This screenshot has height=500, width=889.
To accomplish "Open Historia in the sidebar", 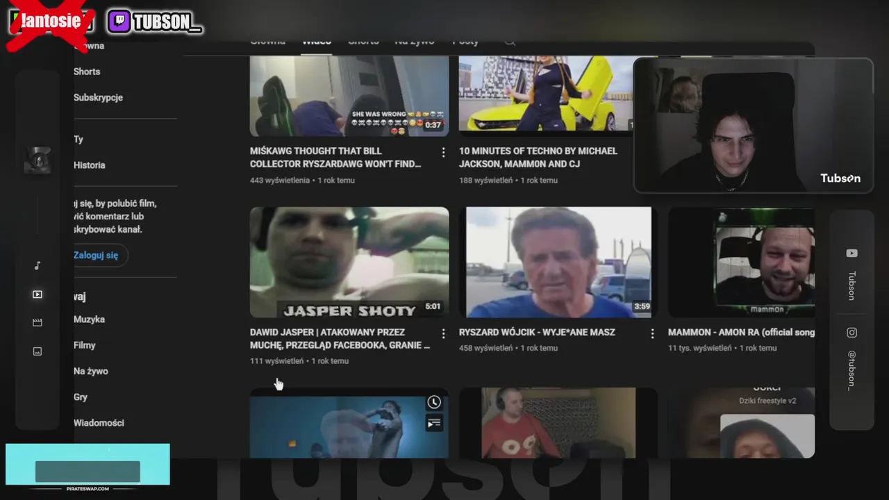I will coord(90,165).
